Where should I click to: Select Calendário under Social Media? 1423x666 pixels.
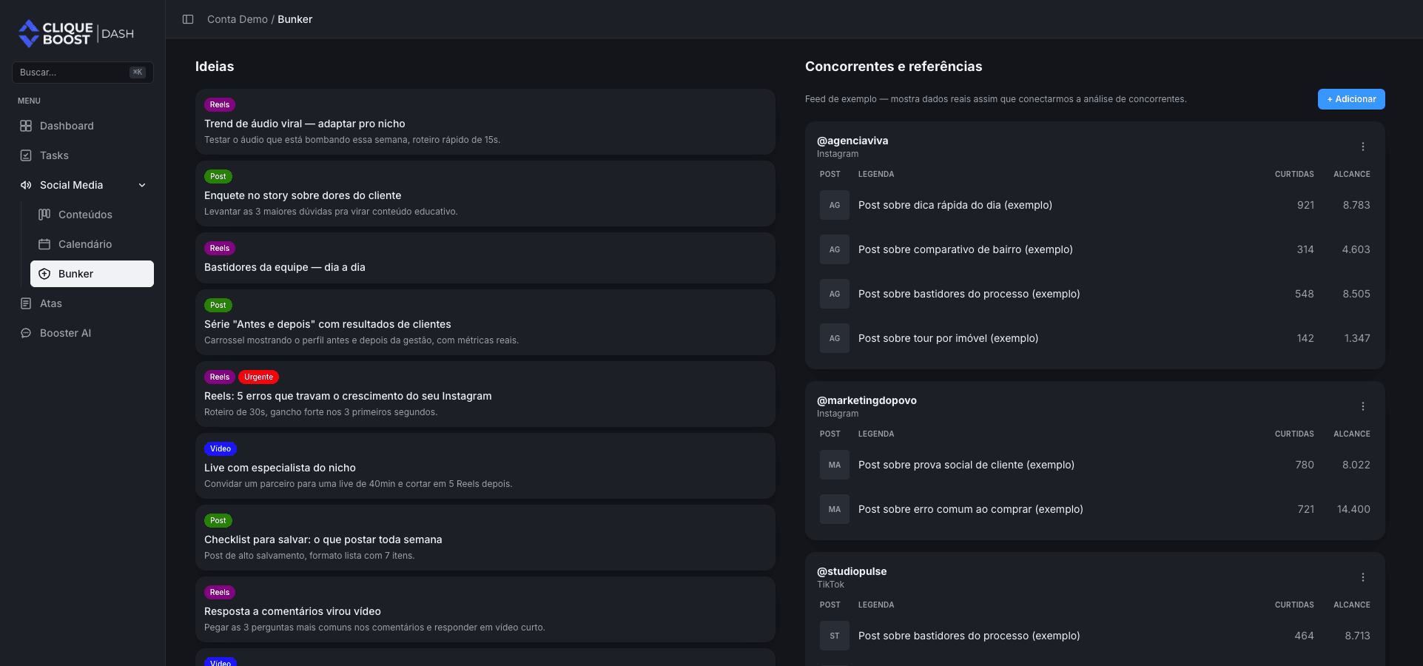click(x=92, y=244)
